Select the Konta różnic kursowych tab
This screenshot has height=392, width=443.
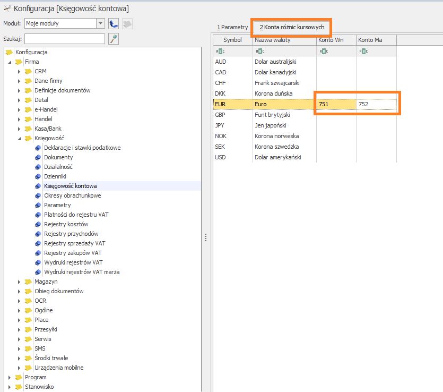click(x=291, y=27)
